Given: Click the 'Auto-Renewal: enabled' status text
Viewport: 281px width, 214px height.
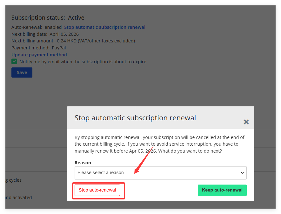Looking at the screenshot, I should click(x=37, y=27).
